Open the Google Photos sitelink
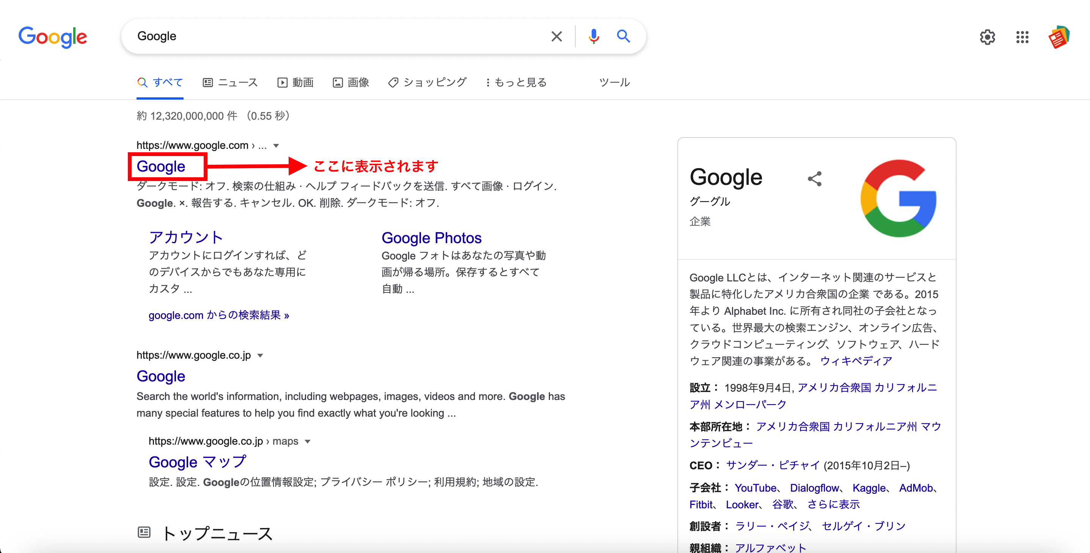 431,238
